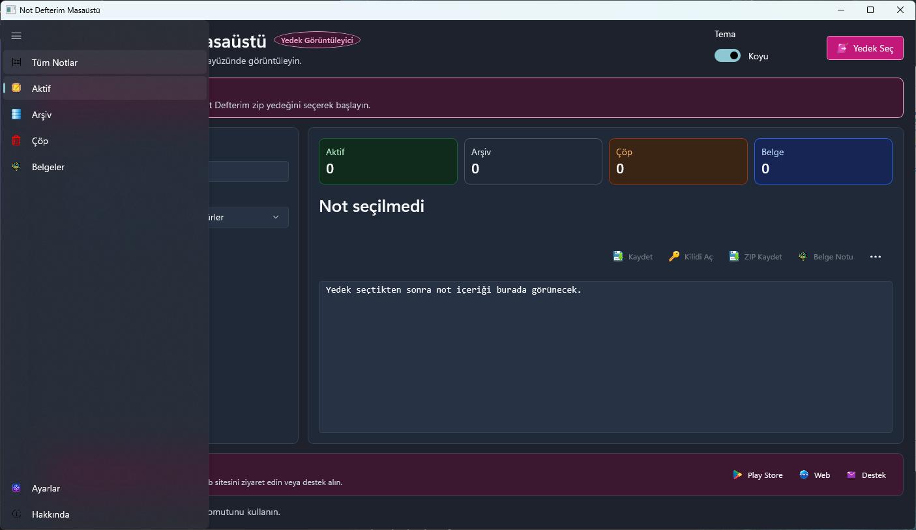Click the Hakkında info icon
The width and height of the screenshot is (916, 530).
tap(16, 514)
